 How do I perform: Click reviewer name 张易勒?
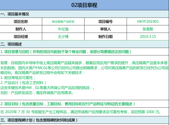pos(148,29)
